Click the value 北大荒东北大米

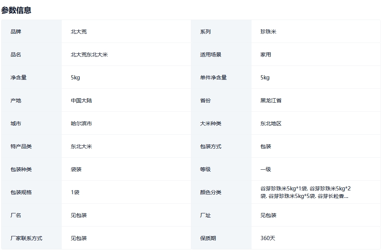(89, 55)
